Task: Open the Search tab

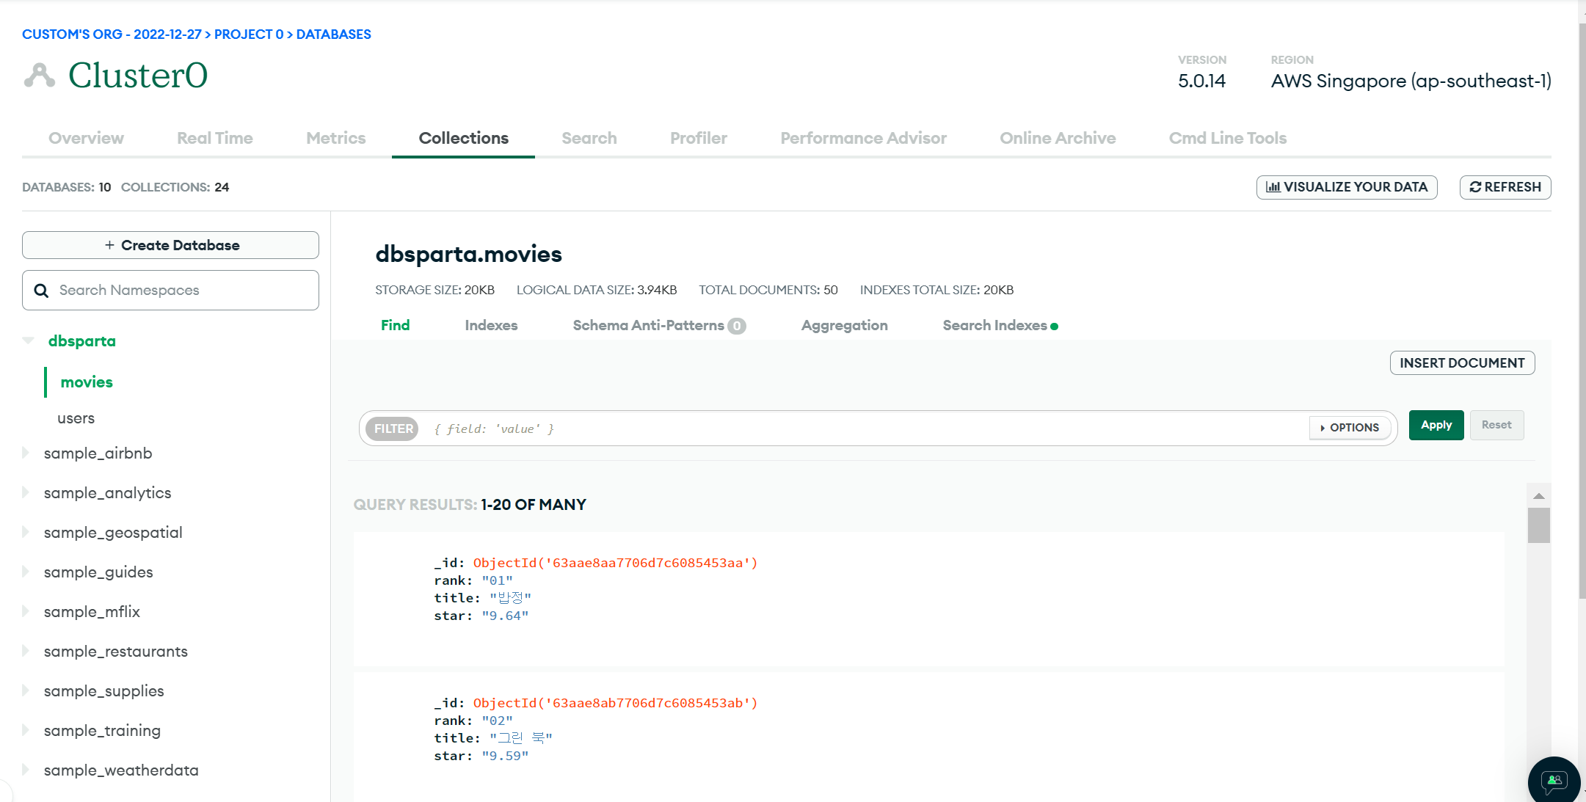Action: tap(589, 138)
